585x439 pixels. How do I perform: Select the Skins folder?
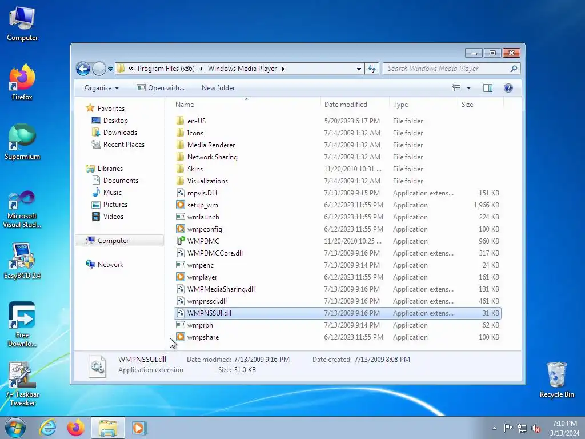337,169
